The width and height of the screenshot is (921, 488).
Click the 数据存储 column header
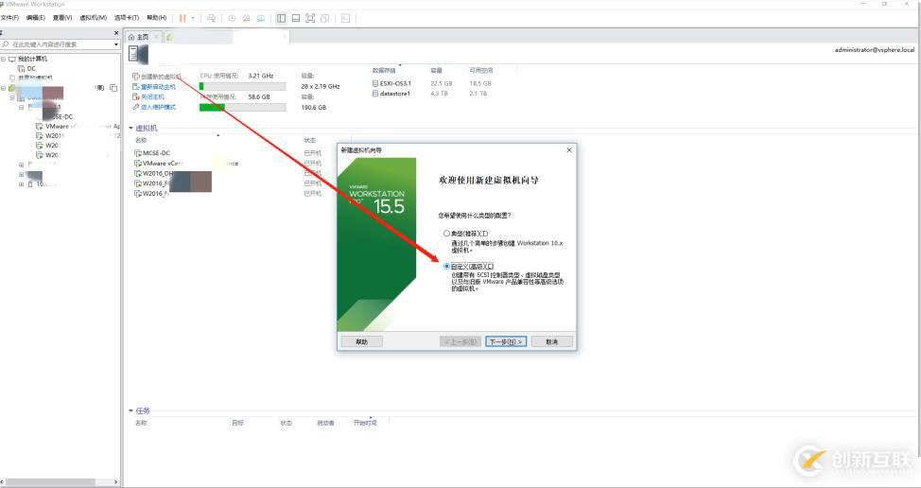(385, 71)
